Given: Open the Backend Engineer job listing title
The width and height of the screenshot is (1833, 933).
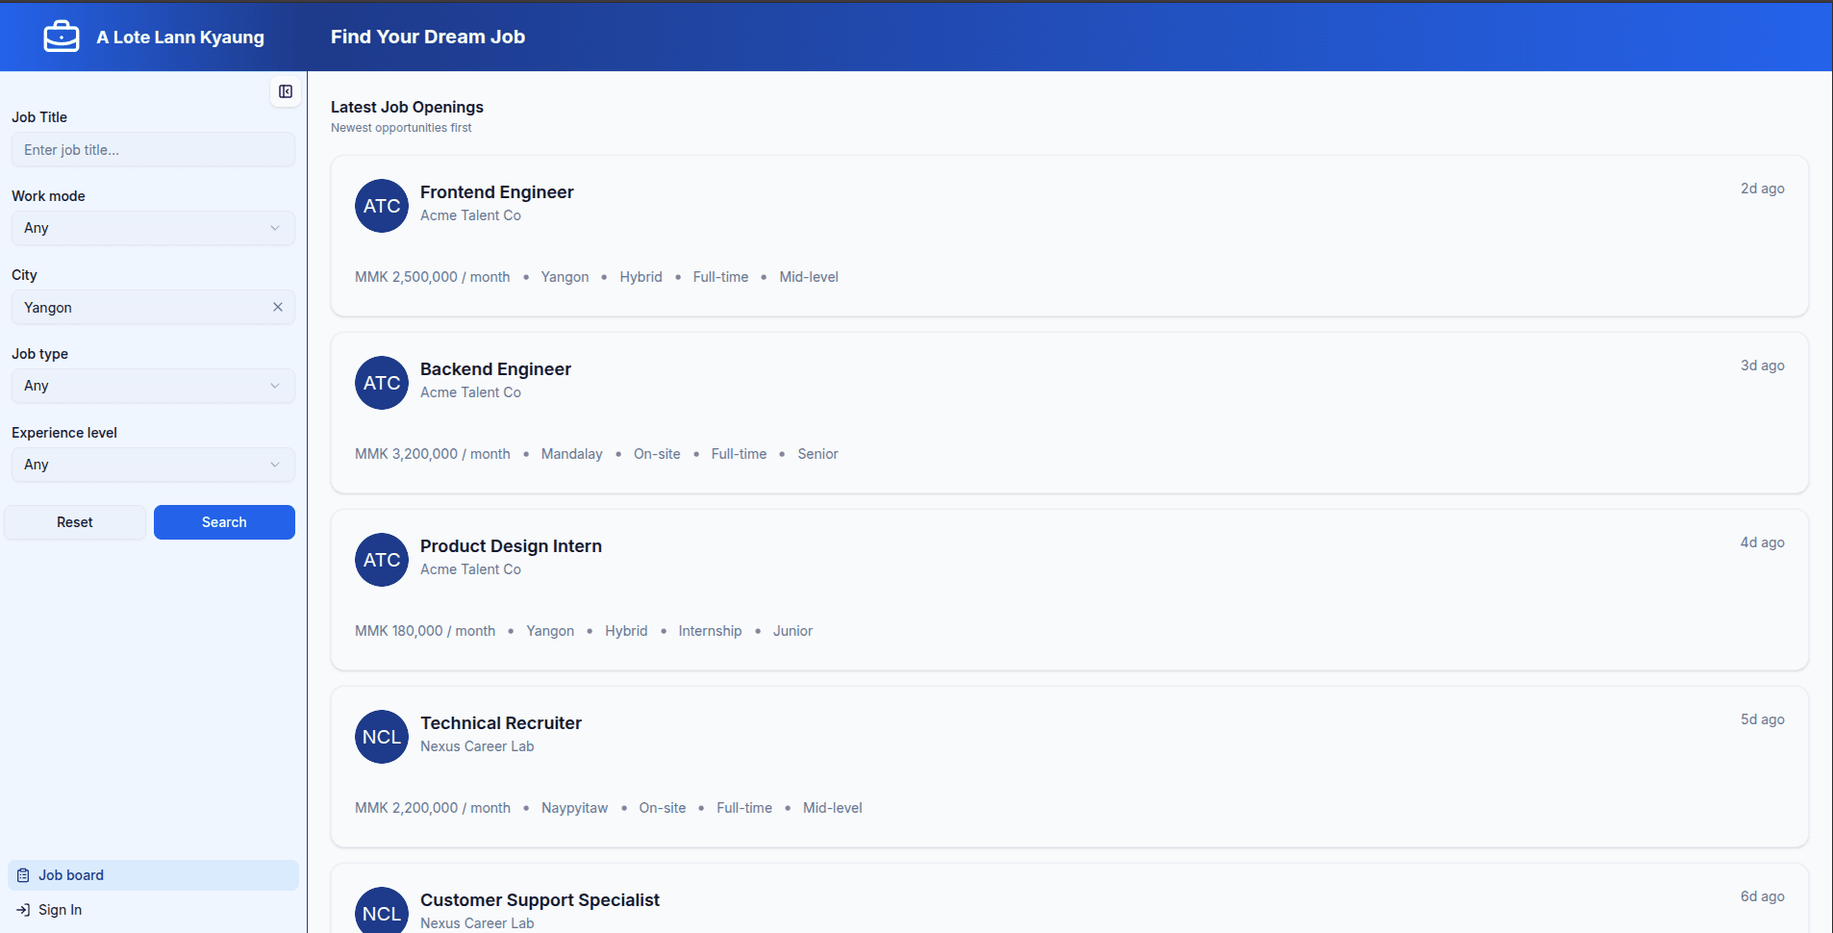Looking at the screenshot, I should click(x=495, y=369).
